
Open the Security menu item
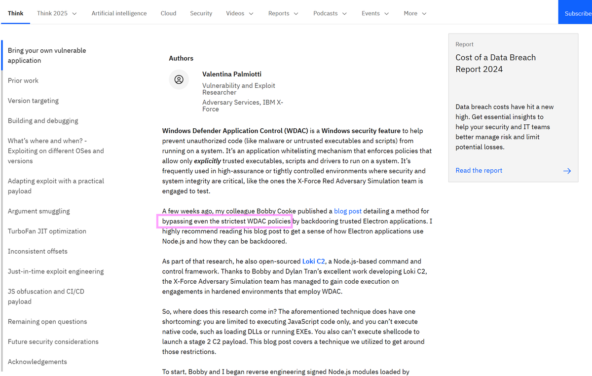(201, 13)
